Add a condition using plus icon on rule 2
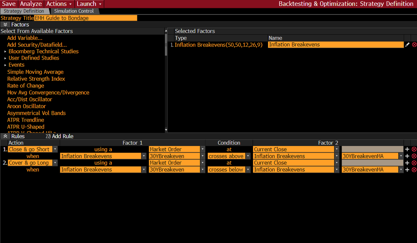Image resolution: width=417 pixels, height=243 pixels. (x=407, y=163)
